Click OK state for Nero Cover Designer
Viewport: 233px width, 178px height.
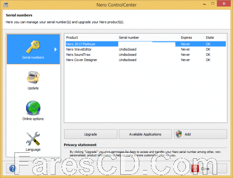click(208, 60)
